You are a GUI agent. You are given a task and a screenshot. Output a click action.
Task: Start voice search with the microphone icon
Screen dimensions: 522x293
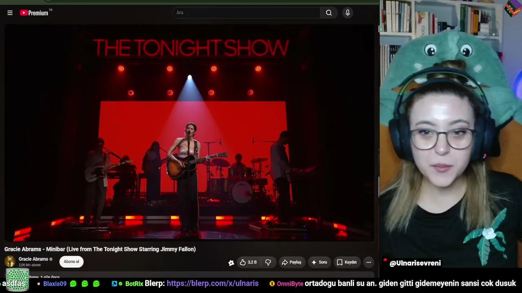coord(347,13)
